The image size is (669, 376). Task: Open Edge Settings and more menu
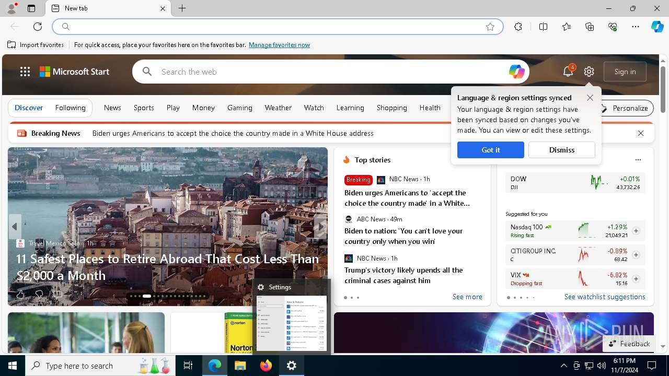pyautogui.click(x=636, y=27)
